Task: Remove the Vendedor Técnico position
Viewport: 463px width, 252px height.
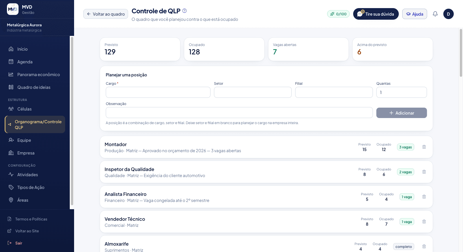Action: (424, 222)
